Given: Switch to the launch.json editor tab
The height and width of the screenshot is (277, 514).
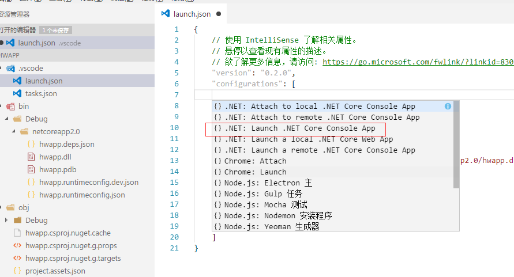Looking at the screenshot, I should pyautogui.click(x=191, y=14).
